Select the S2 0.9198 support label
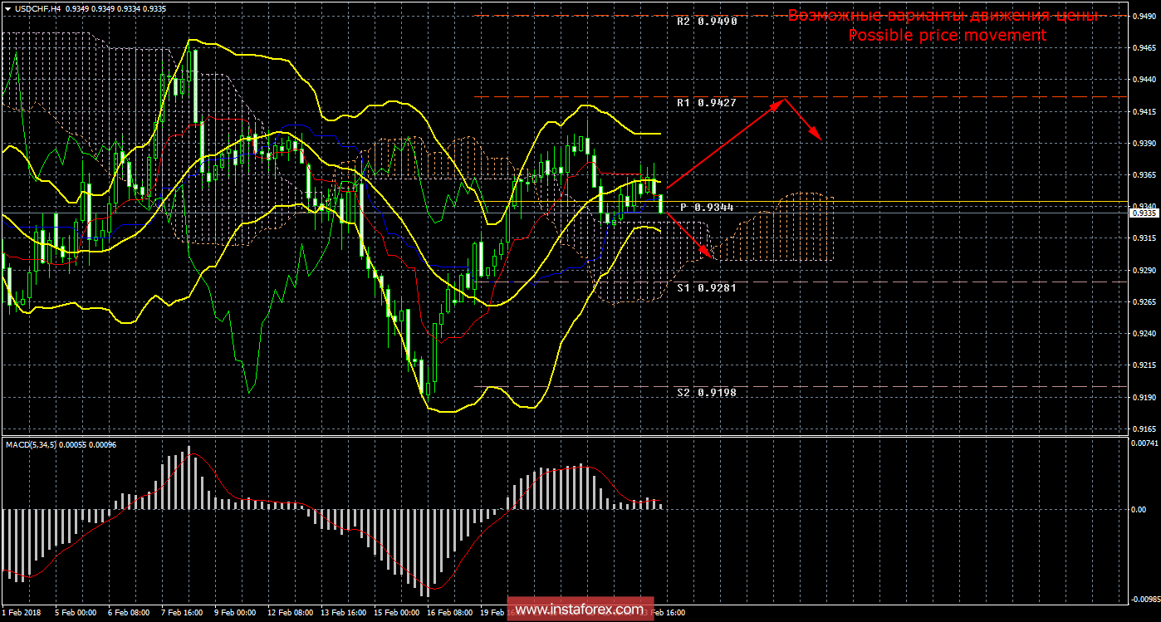 pyautogui.click(x=706, y=392)
